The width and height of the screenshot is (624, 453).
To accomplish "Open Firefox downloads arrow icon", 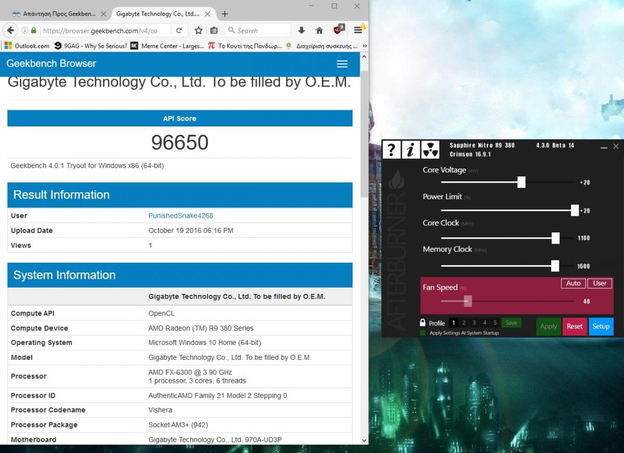I will click(302, 30).
